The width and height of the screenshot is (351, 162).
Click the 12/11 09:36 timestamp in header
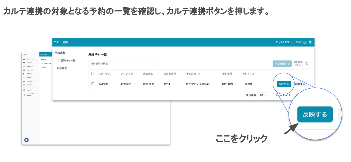pyautogui.click(x=284, y=42)
